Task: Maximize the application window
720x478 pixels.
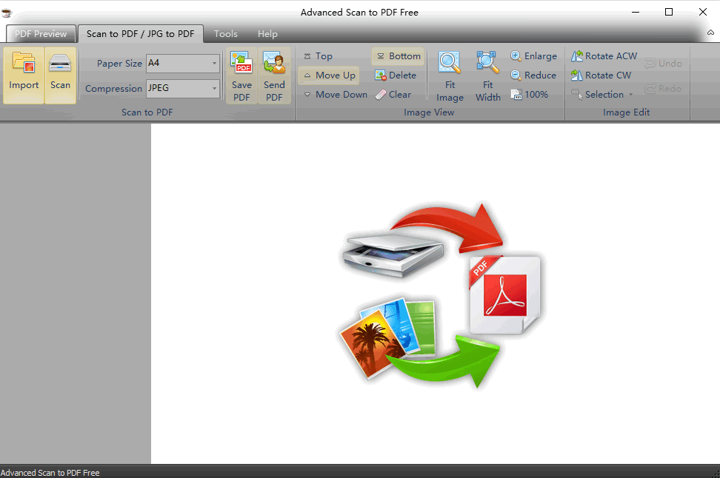Action: pyautogui.click(x=669, y=12)
